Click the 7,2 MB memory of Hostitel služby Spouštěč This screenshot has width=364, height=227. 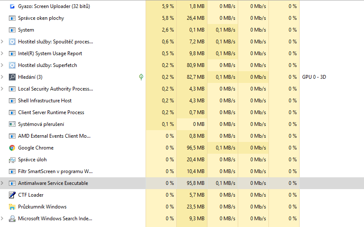pos(197,42)
